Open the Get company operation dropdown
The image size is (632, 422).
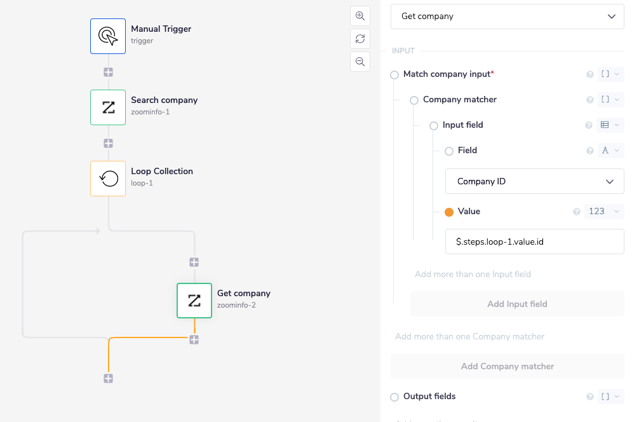coord(507,17)
